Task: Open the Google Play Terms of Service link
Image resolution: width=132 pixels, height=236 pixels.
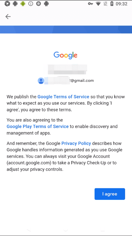Action: [37, 126]
